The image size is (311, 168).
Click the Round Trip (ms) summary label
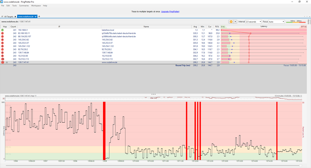[x=183, y=65]
